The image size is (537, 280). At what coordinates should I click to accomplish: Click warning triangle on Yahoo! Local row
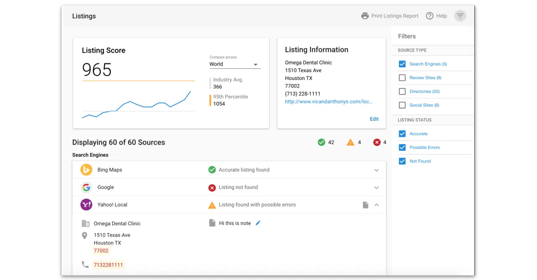212,205
